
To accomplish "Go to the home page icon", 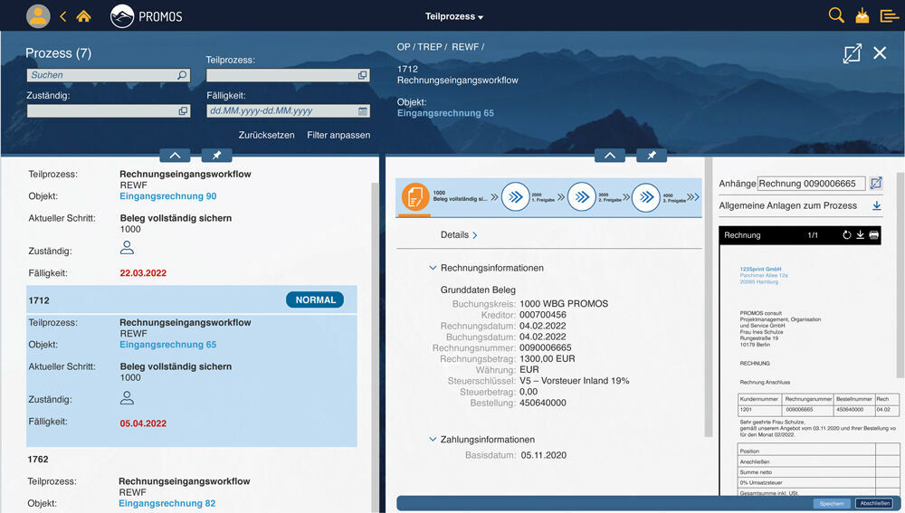I will pos(83,16).
